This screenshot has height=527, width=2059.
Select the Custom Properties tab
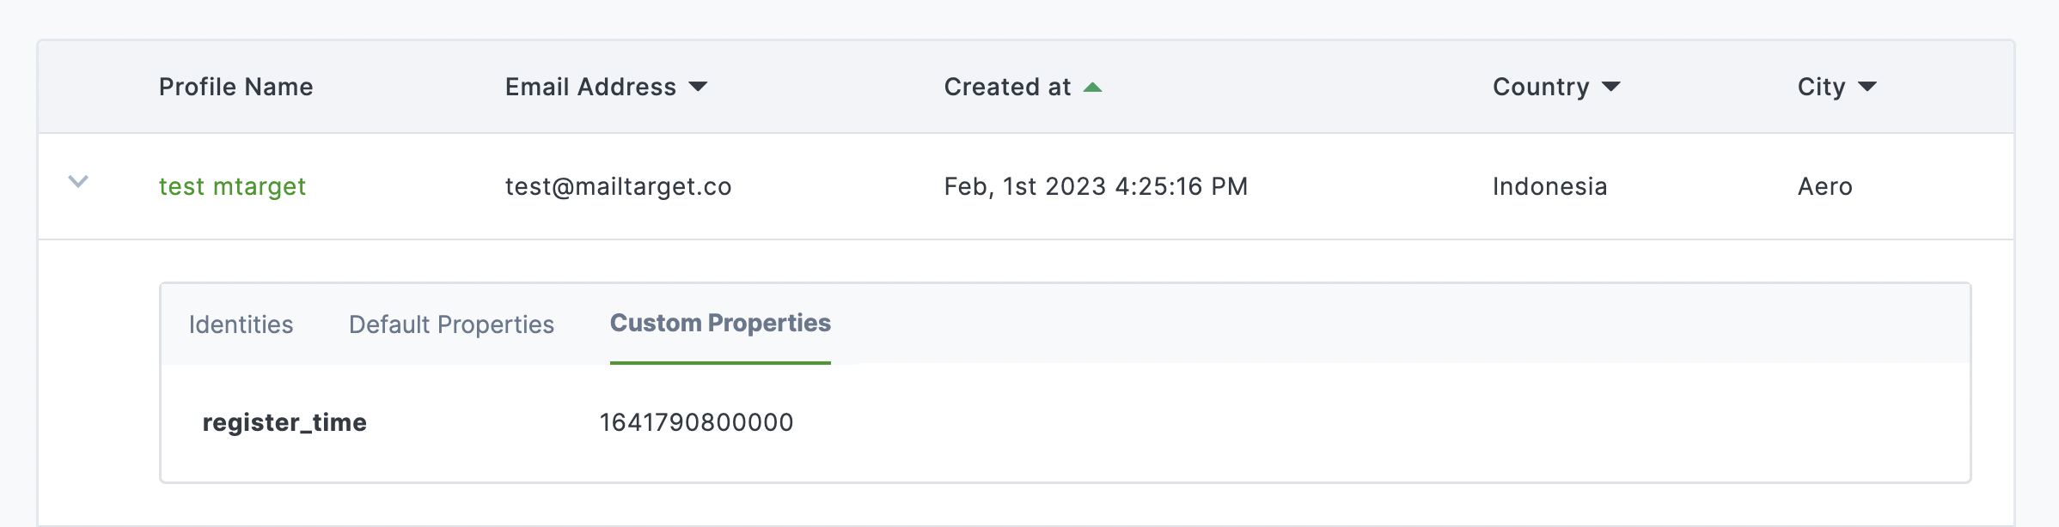point(720,324)
